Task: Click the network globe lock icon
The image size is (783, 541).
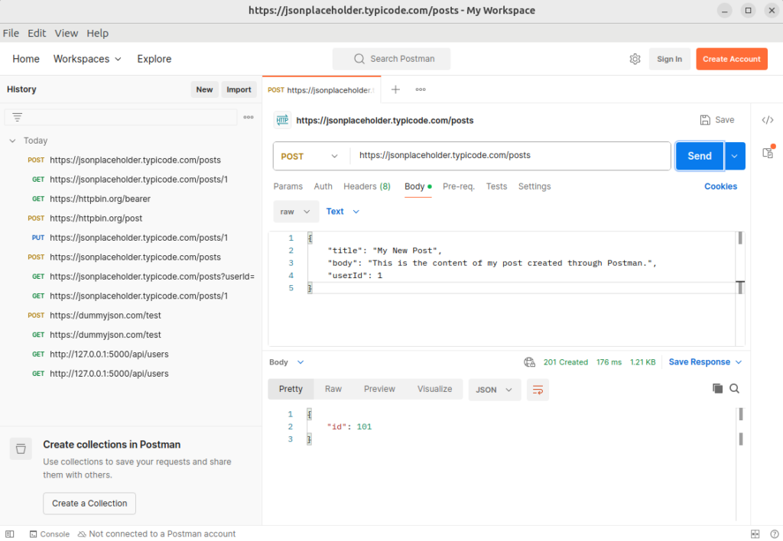Action: click(x=529, y=362)
